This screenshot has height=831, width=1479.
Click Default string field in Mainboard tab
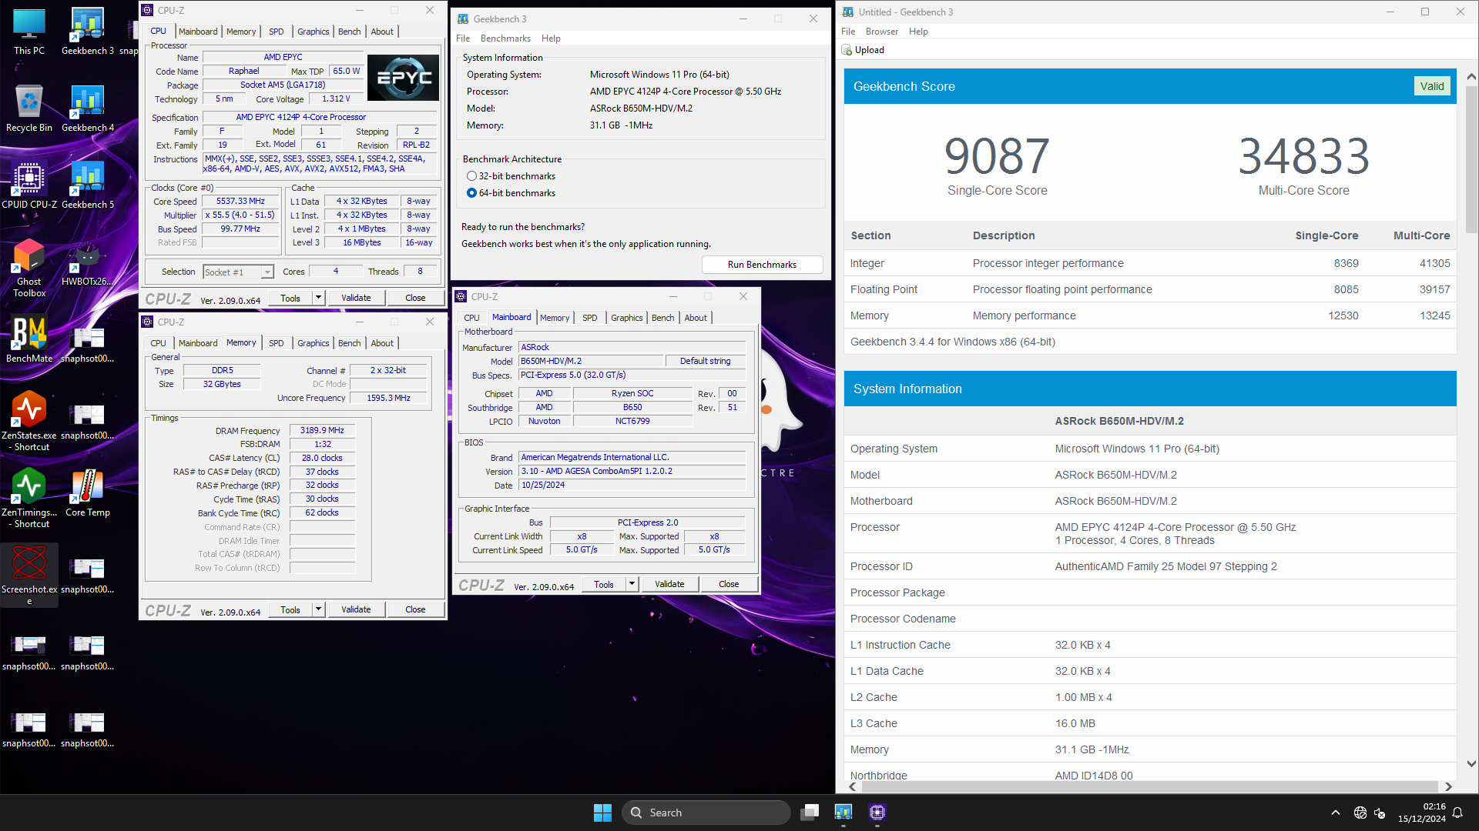(705, 362)
